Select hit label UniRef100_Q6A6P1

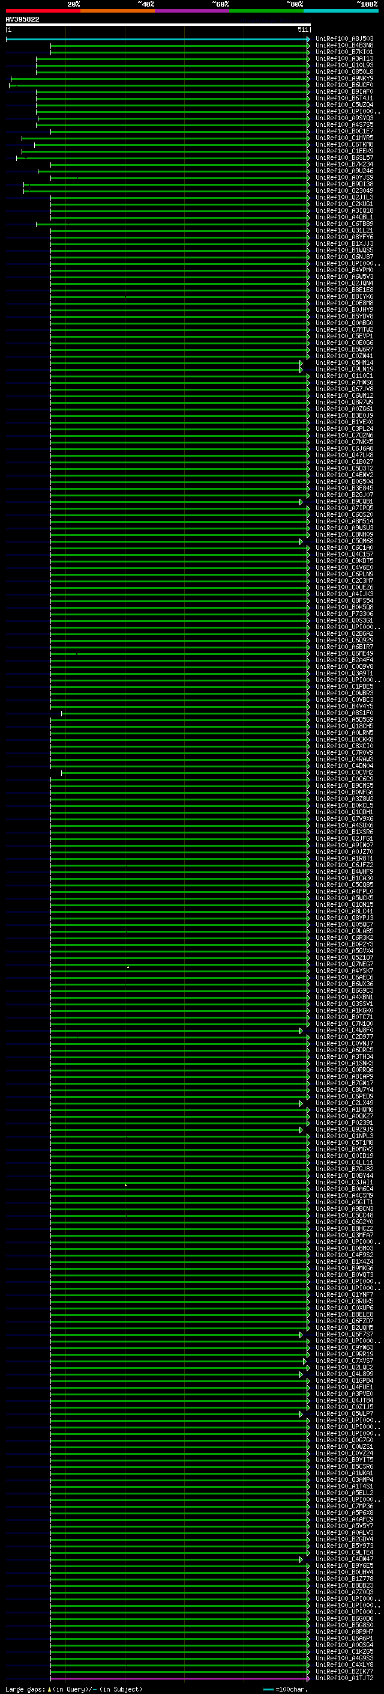click(x=344, y=1639)
